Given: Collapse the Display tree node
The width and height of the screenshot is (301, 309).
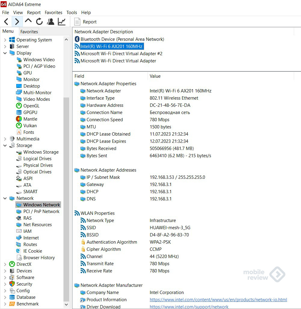Looking at the screenshot, I should click(5, 53).
